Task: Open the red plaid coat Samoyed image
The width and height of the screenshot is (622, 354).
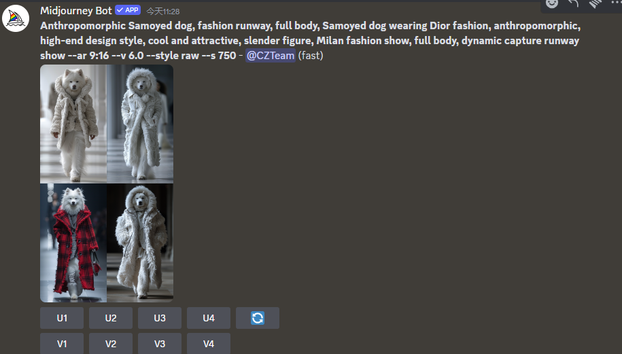Action: pos(73,243)
